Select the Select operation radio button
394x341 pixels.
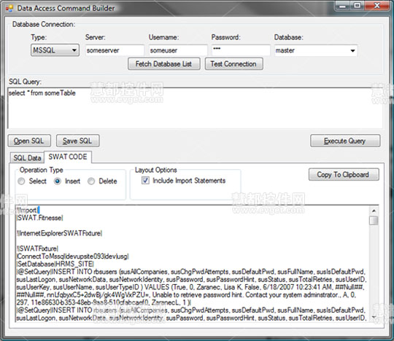coord(21,181)
